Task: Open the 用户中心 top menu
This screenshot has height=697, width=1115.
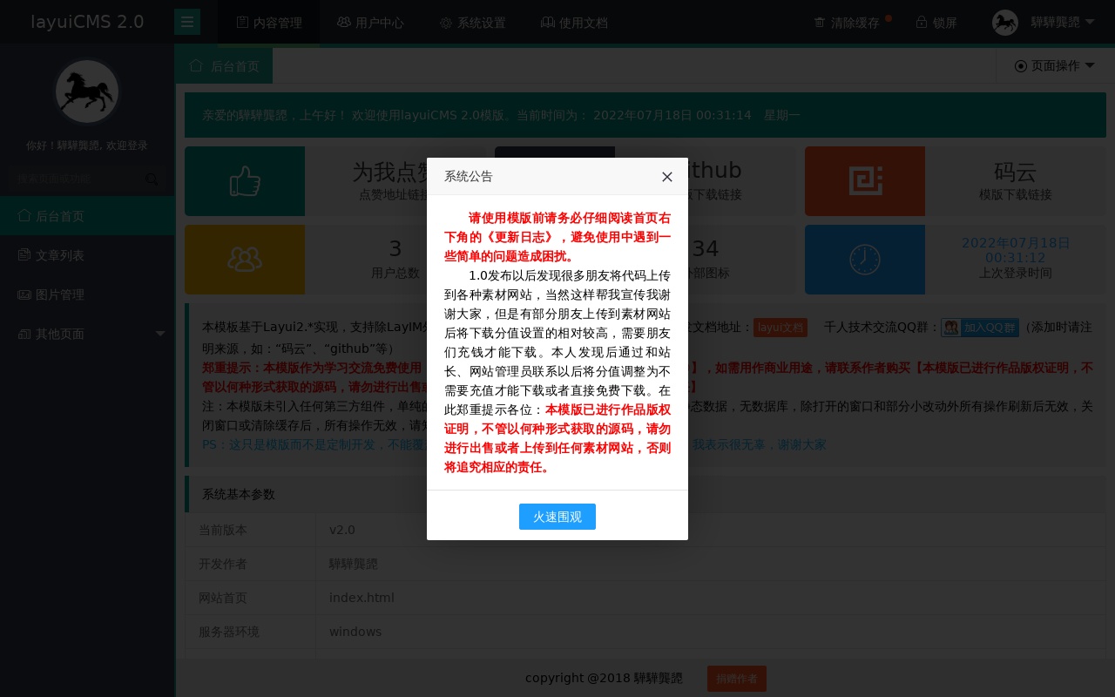Action: tap(370, 23)
